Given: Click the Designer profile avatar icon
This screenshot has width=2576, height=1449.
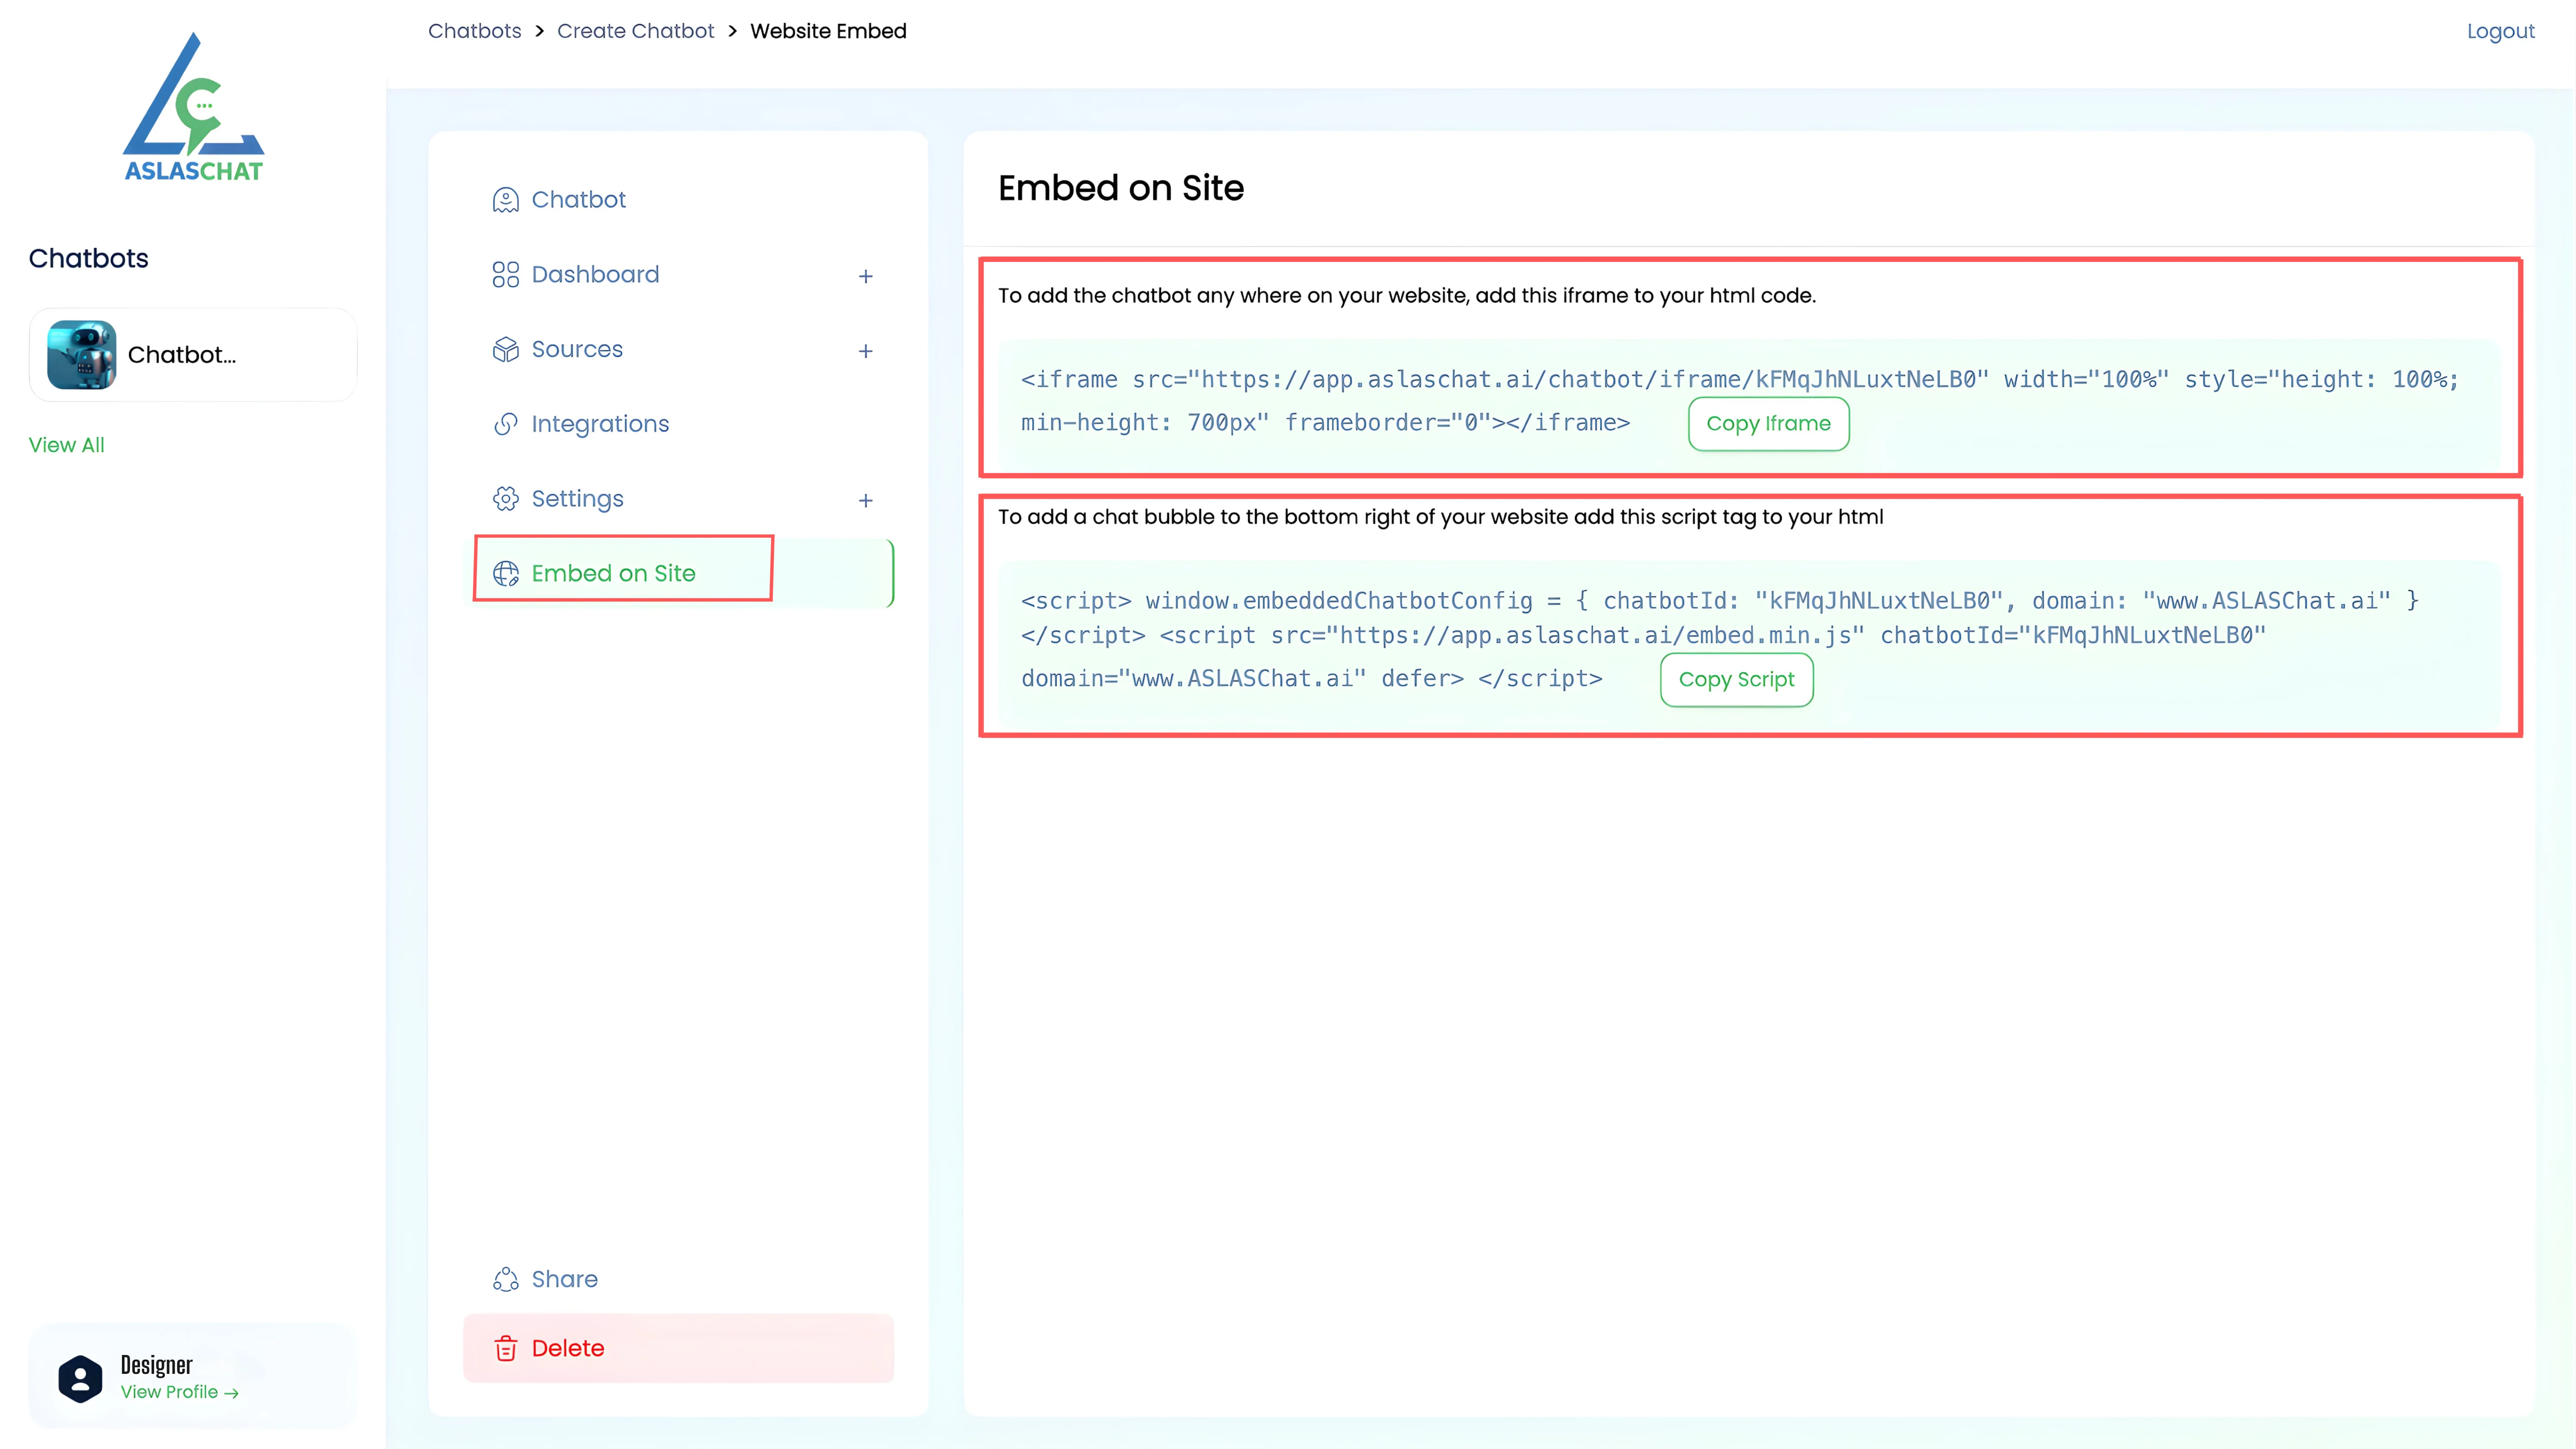Looking at the screenshot, I should [x=80, y=1378].
